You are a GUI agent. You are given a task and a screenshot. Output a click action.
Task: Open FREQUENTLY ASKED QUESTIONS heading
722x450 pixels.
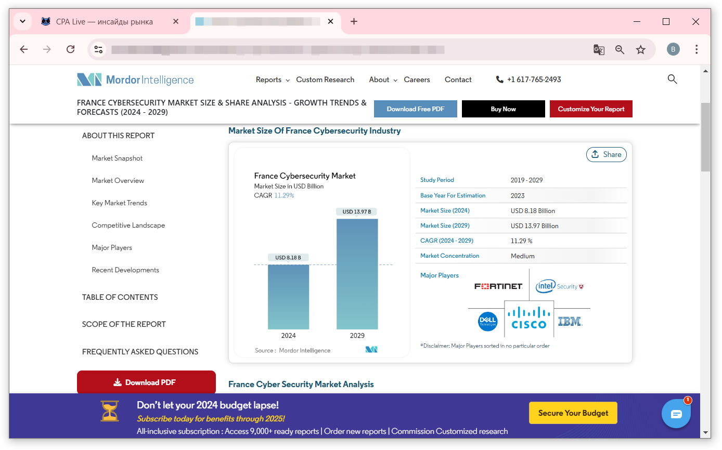tap(140, 352)
